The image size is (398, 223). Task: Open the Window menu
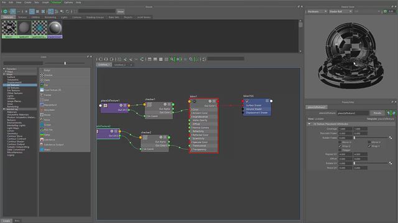(56, 2)
